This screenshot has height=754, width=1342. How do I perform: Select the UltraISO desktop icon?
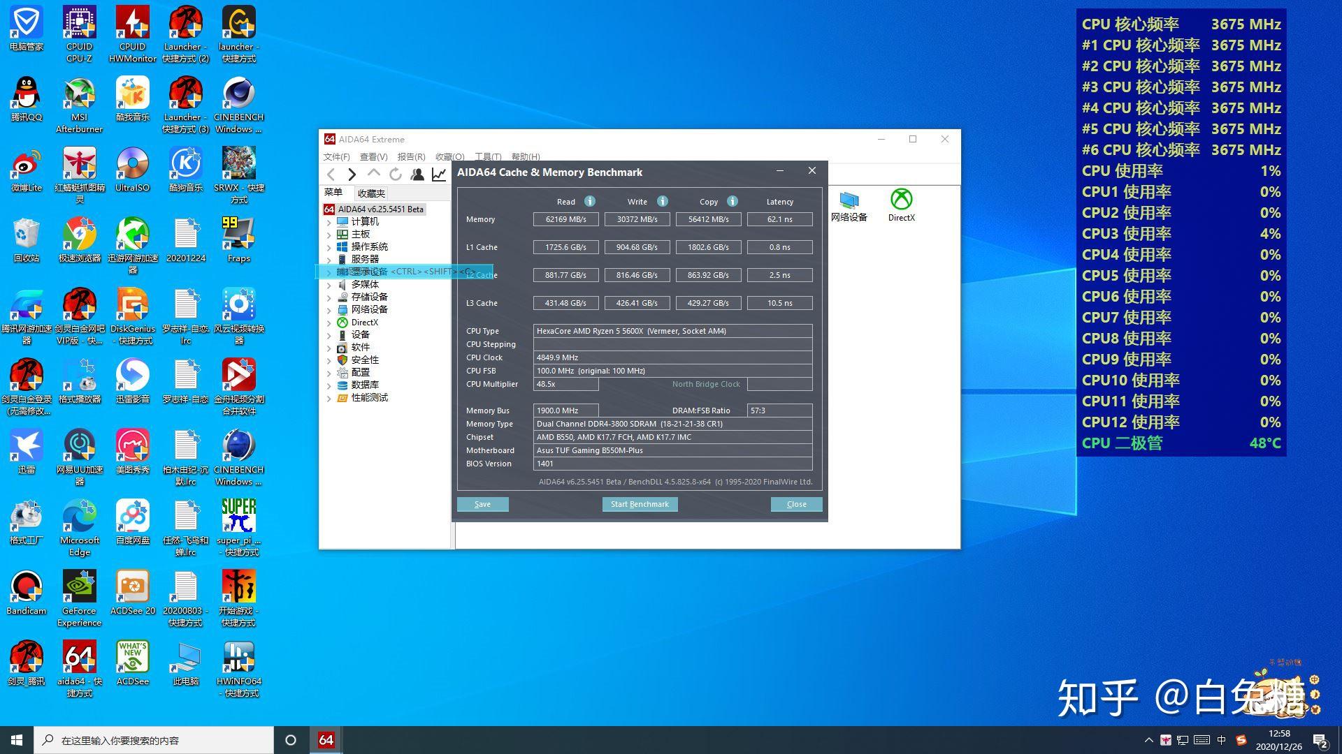coord(132,170)
